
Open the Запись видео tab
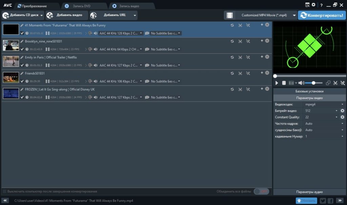pyautogui.click(x=129, y=6)
